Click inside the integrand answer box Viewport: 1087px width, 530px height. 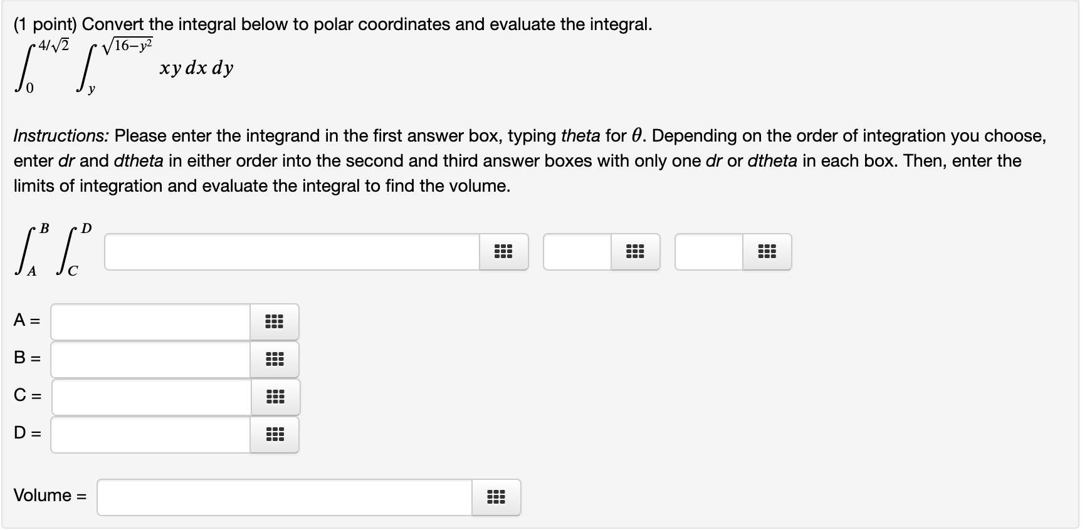[x=288, y=252]
